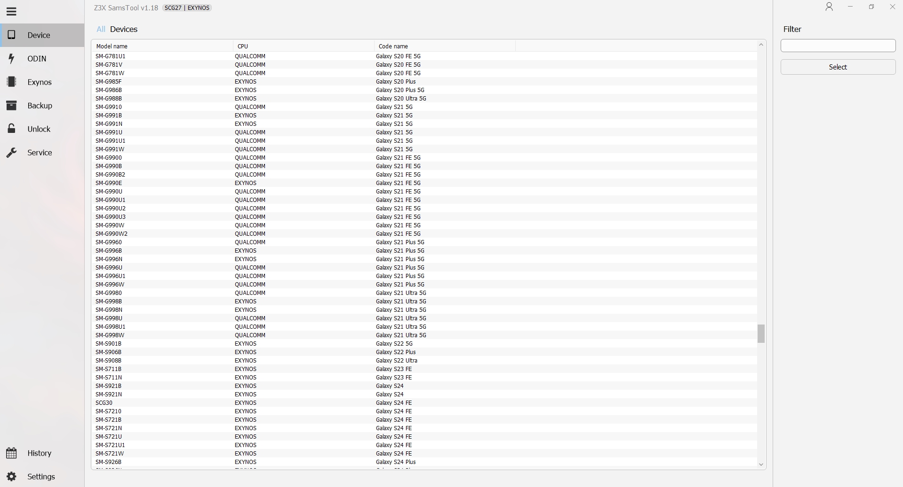Sort by the CPU column header
The height and width of the screenshot is (487, 903).
point(304,46)
